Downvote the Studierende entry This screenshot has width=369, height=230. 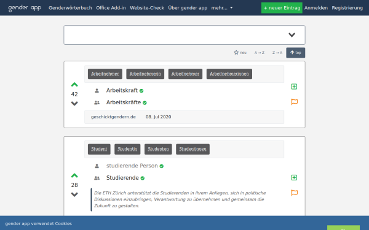[74, 194]
